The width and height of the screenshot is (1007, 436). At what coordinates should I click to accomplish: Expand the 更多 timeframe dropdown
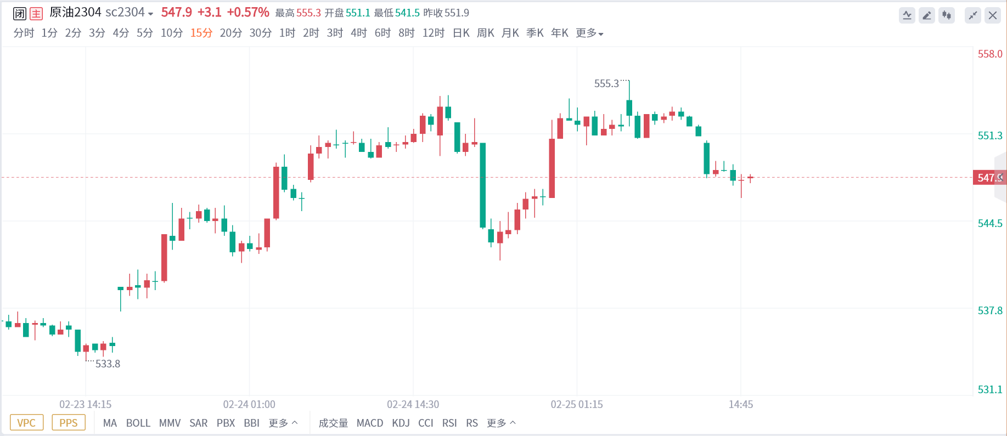pos(589,33)
